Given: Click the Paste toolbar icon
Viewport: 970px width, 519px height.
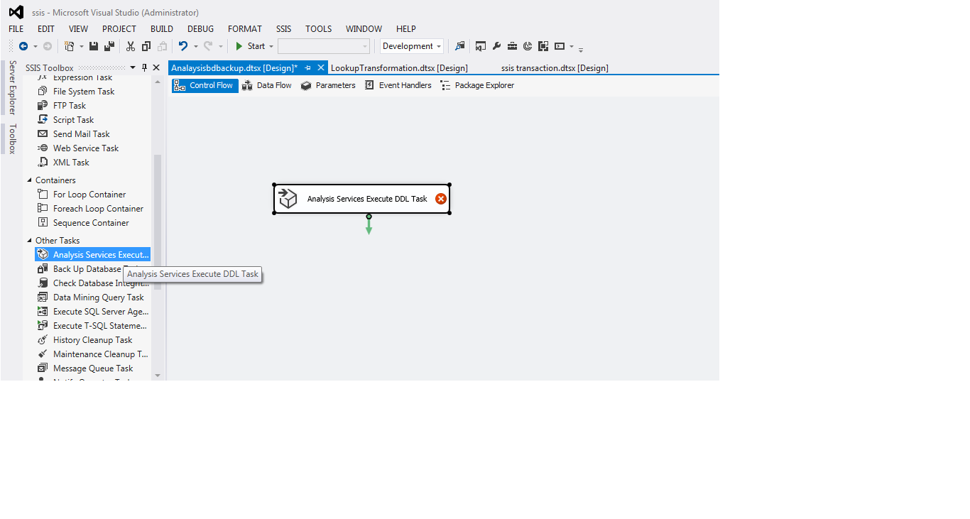Looking at the screenshot, I should [163, 46].
